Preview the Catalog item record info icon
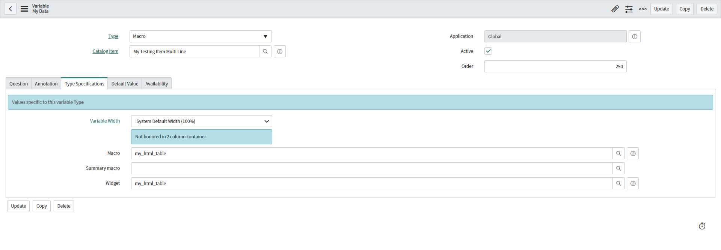The image size is (721, 250). click(x=280, y=51)
